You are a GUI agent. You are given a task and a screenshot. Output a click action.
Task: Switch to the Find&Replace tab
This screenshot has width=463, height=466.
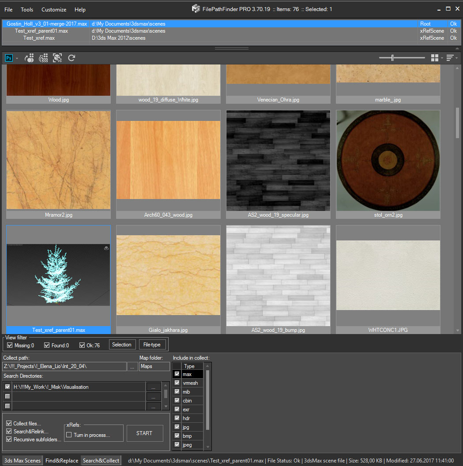click(x=62, y=461)
